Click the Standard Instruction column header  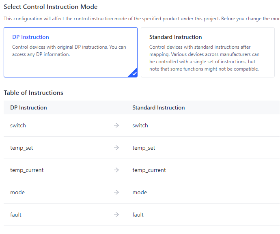point(159,108)
